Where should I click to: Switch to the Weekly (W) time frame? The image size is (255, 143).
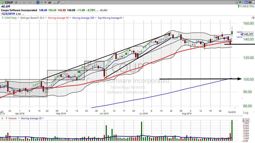click(x=41, y=2)
